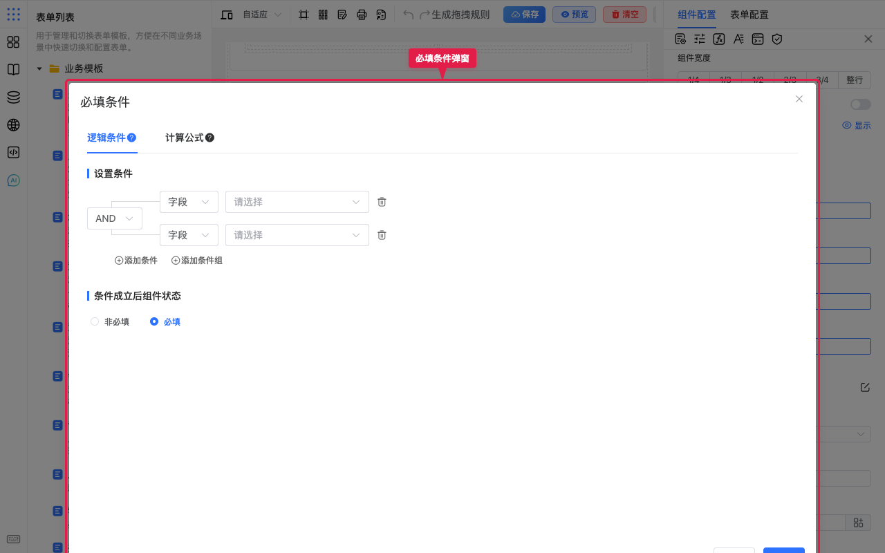Open the first row 请选择 combo box
The height and width of the screenshot is (553, 885).
pyautogui.click(x=297, y=202)
